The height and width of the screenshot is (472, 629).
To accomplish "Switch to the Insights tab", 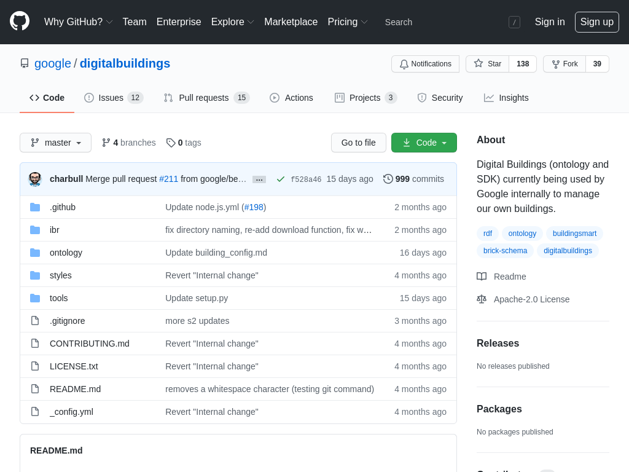I will pyautogui.click(x=506, y=98).
